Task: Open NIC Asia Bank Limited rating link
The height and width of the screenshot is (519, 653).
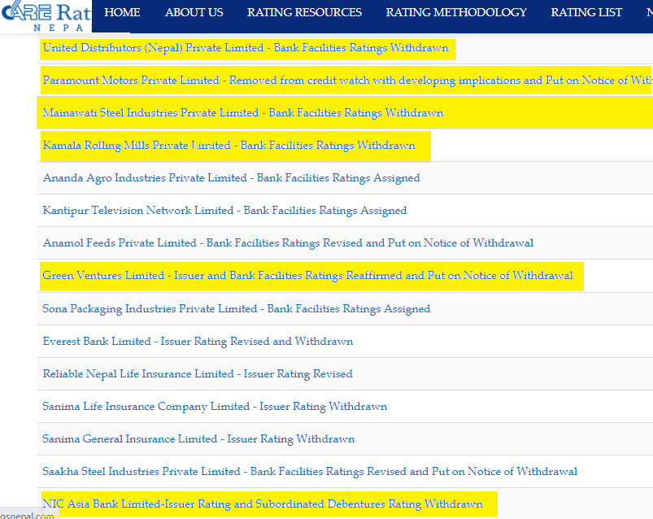Action: point(263,504)
